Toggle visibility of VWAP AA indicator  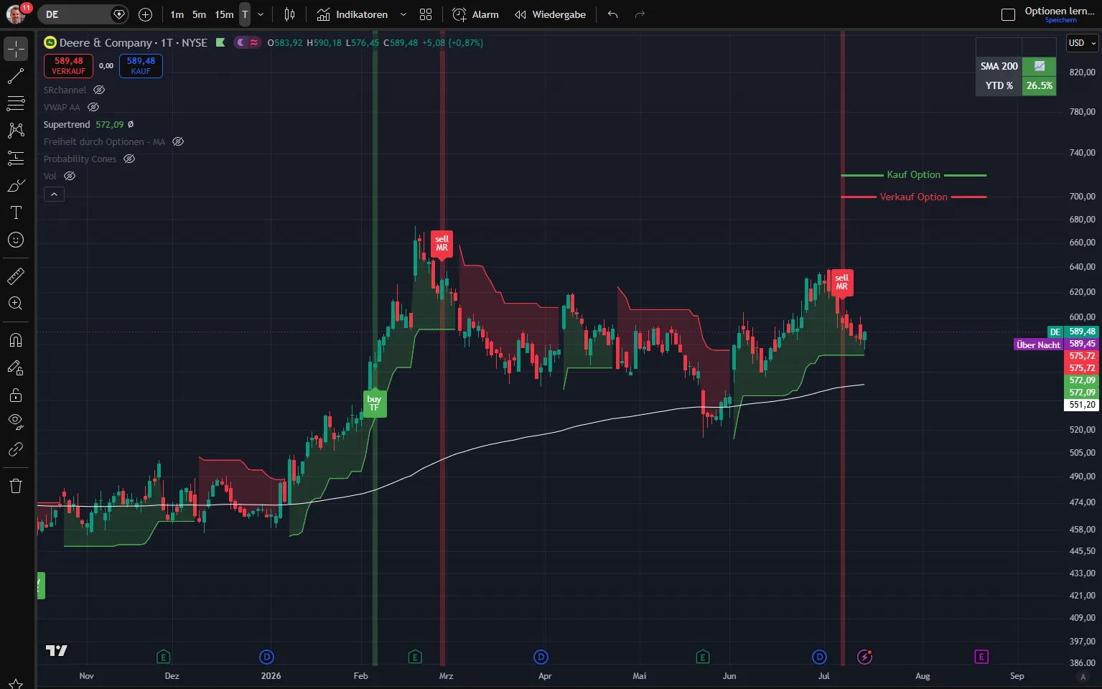[x=93, y=107]
